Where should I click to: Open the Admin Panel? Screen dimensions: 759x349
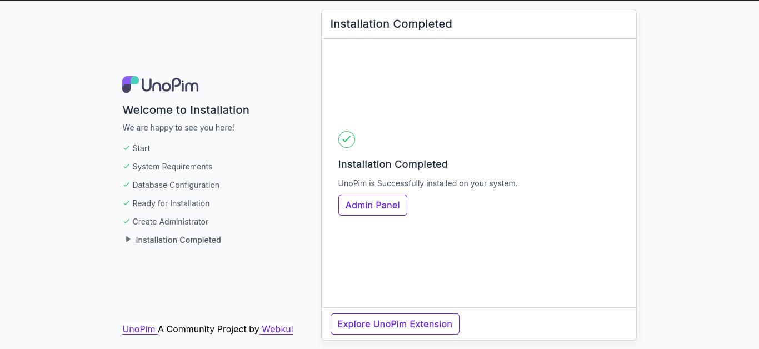pos(373,205)
